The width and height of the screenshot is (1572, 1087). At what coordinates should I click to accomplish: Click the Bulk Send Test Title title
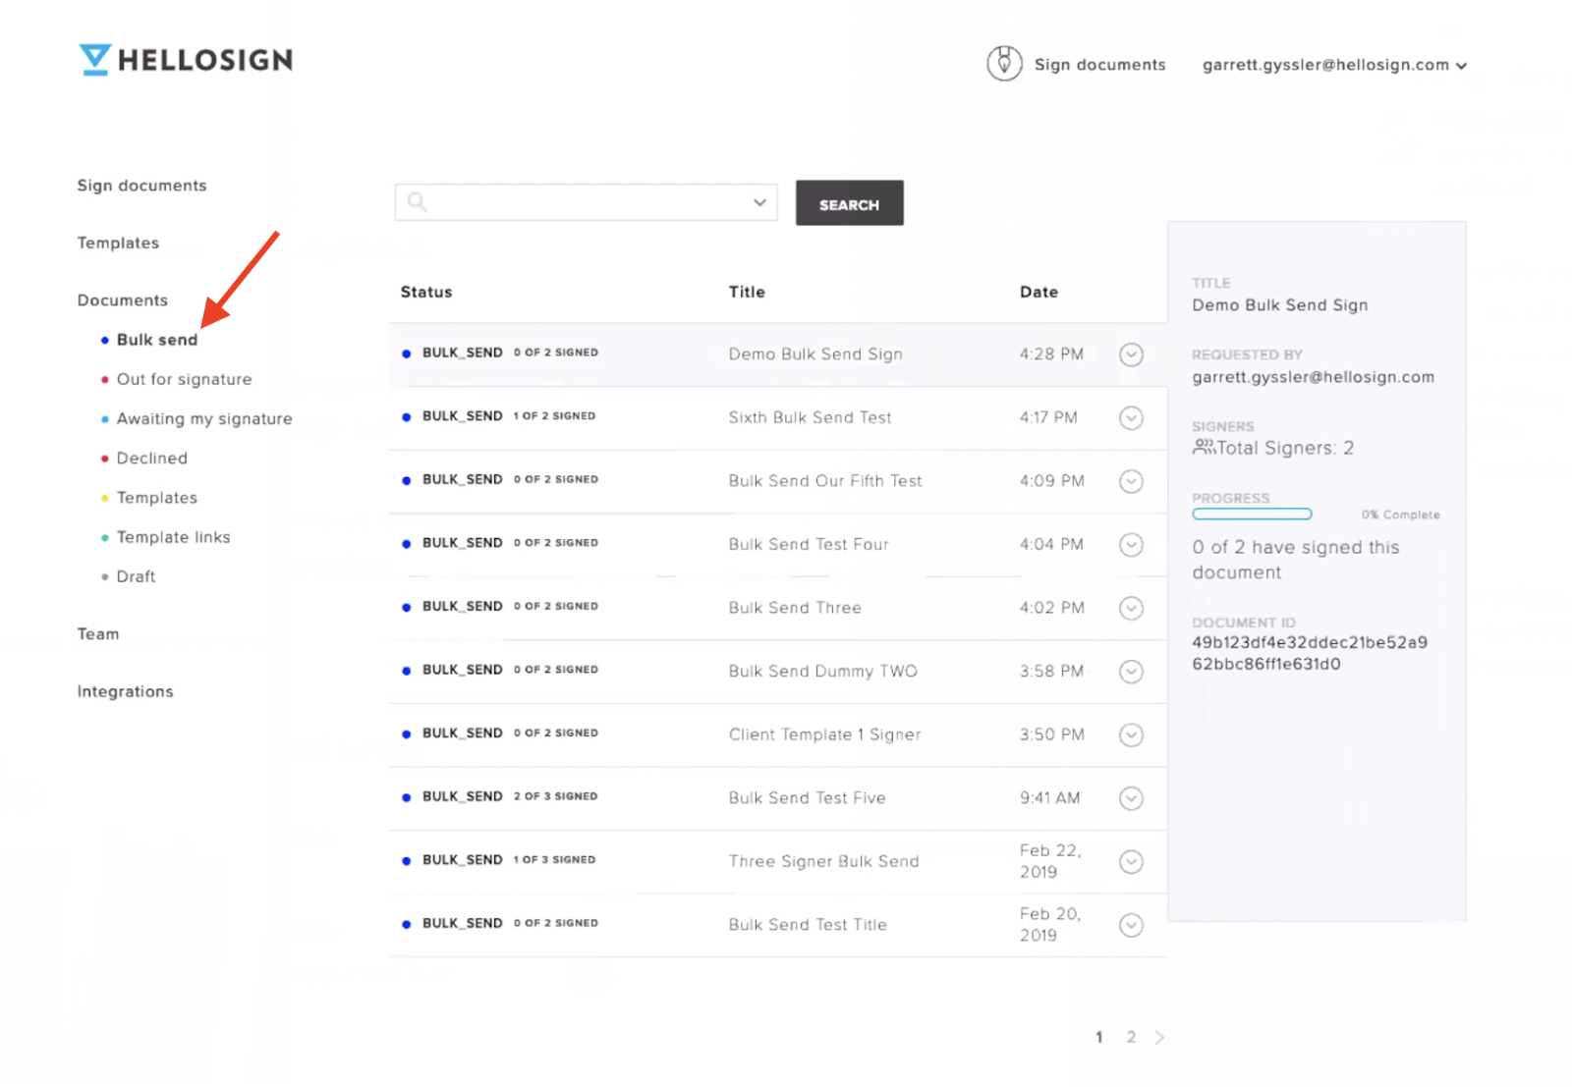click(x=808, y=925)
